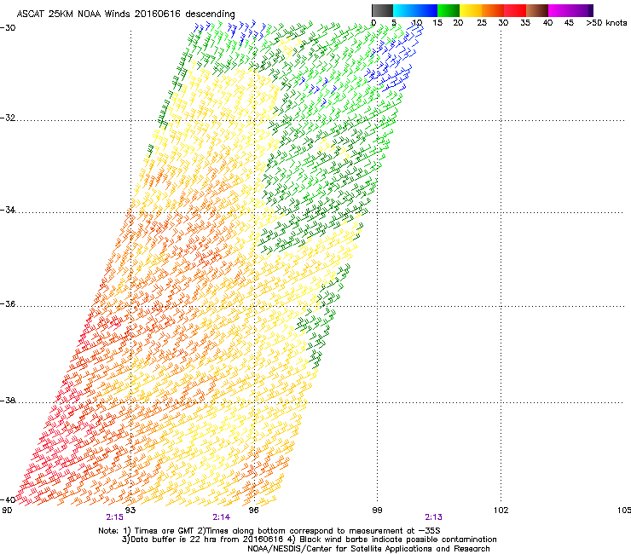
Task: Click the '99' longitude axis label
Action: 377,511
